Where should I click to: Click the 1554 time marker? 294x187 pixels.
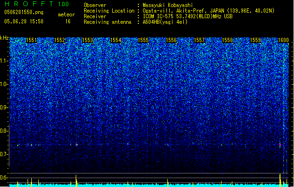pyautogui.click(x=116, y=40)
